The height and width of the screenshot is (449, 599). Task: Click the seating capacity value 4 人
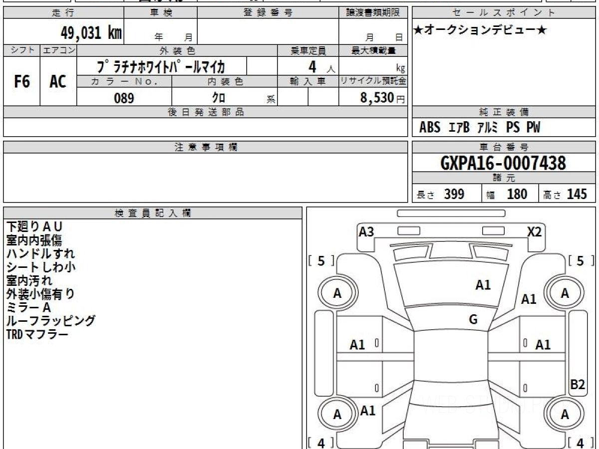pyautogui.click(x=321, y=67)
